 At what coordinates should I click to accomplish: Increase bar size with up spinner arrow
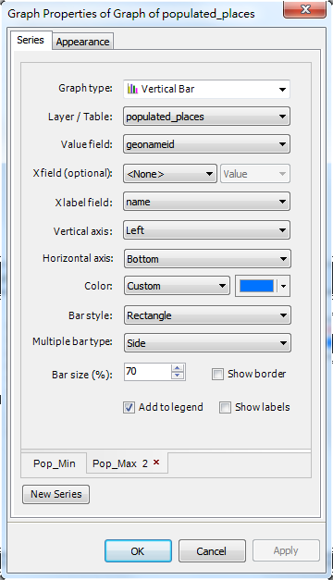(178, 368)
